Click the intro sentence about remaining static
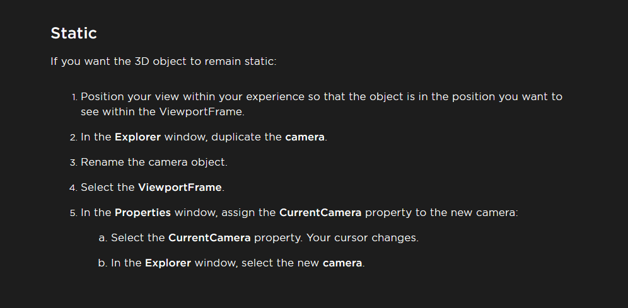Image resolution: width=628 pixels, height=308 pixels. pos(163,61)
